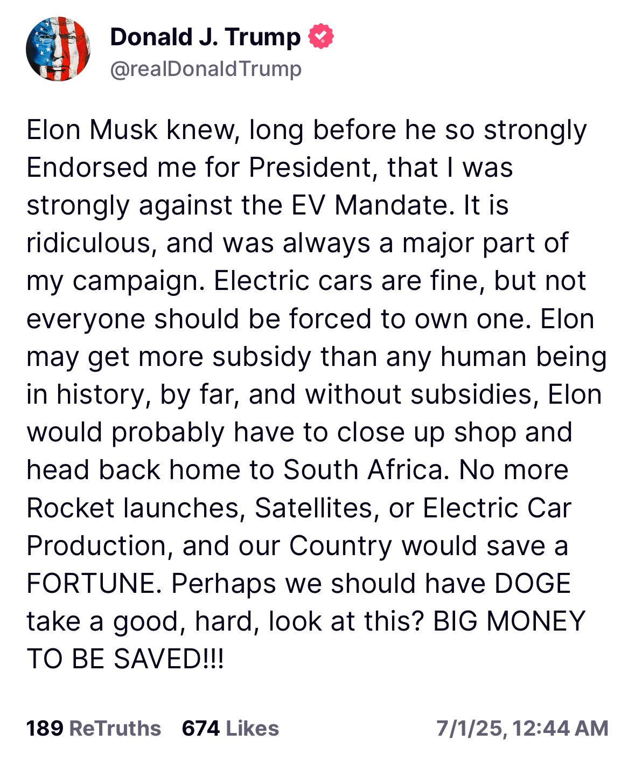Click the Likes count number 674
This screenshot has width=635, height=761.
click(x=199, y=729)
